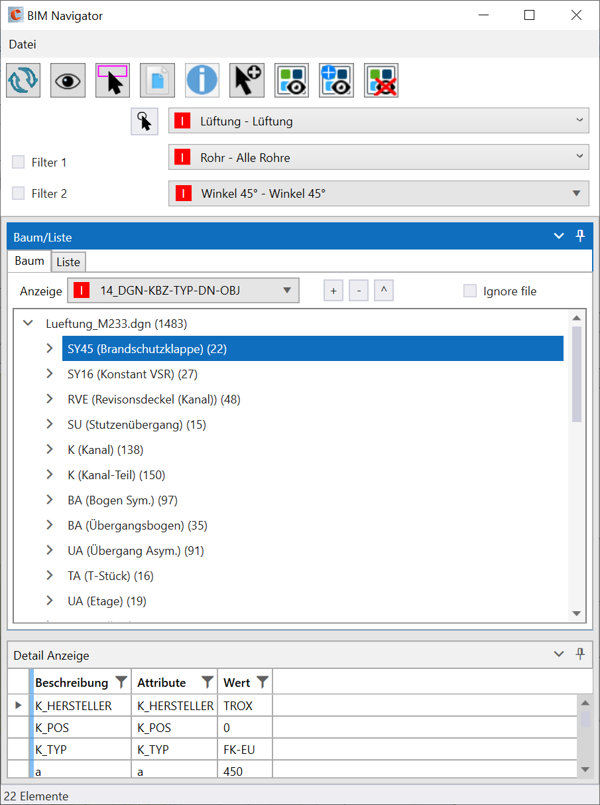Click the filter icon on Beschreibung column
The image size is (600, 805).
(x=121, y=682)
